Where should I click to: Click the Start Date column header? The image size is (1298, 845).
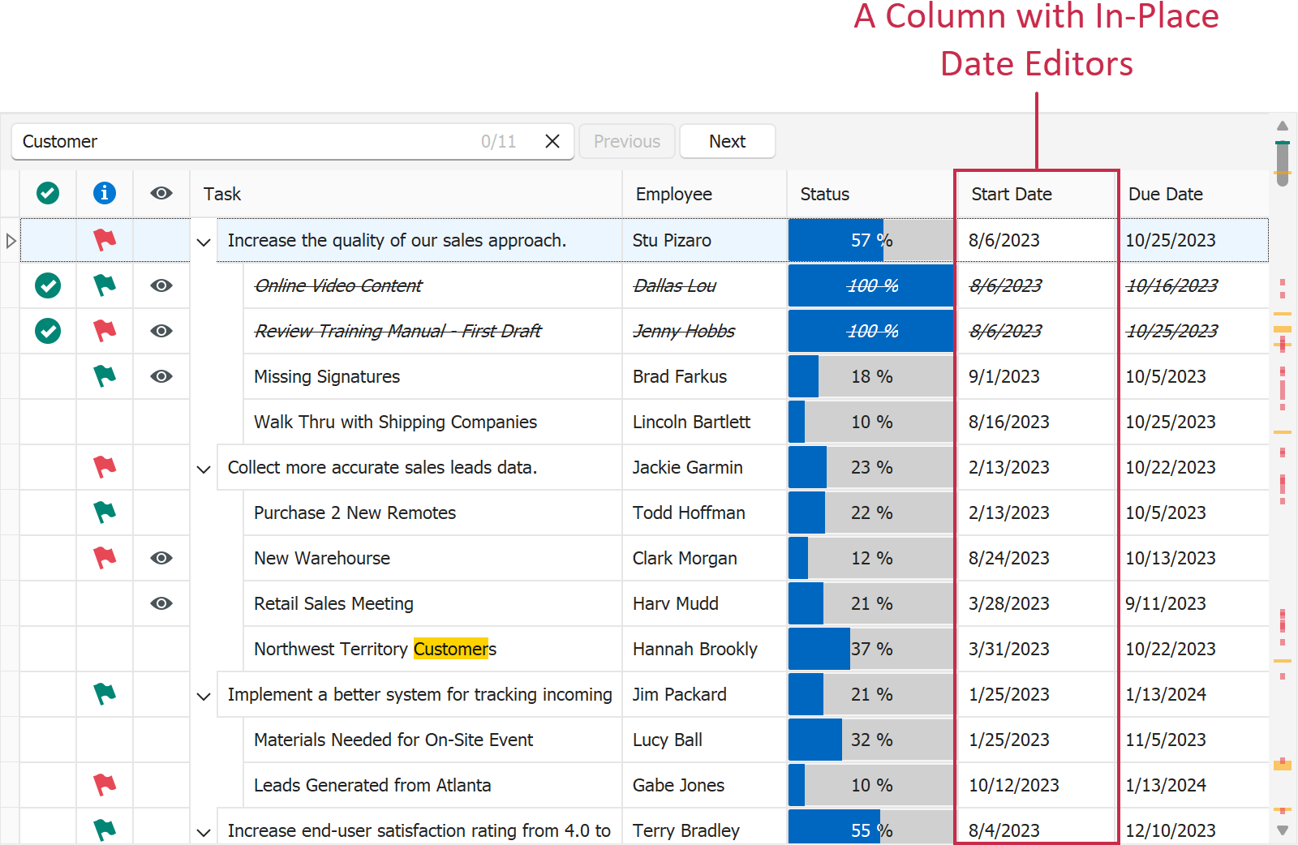coord(1012,194)
